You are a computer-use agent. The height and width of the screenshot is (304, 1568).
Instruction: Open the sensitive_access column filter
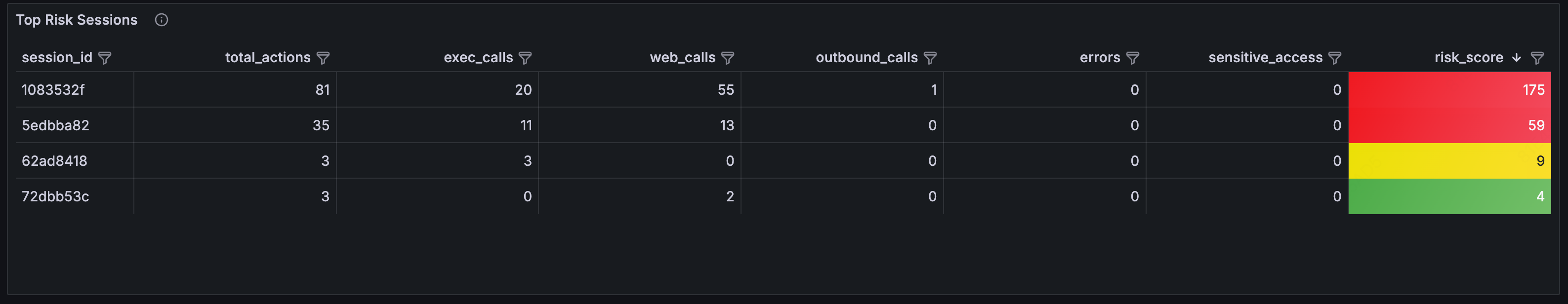tap(1335, 58)
